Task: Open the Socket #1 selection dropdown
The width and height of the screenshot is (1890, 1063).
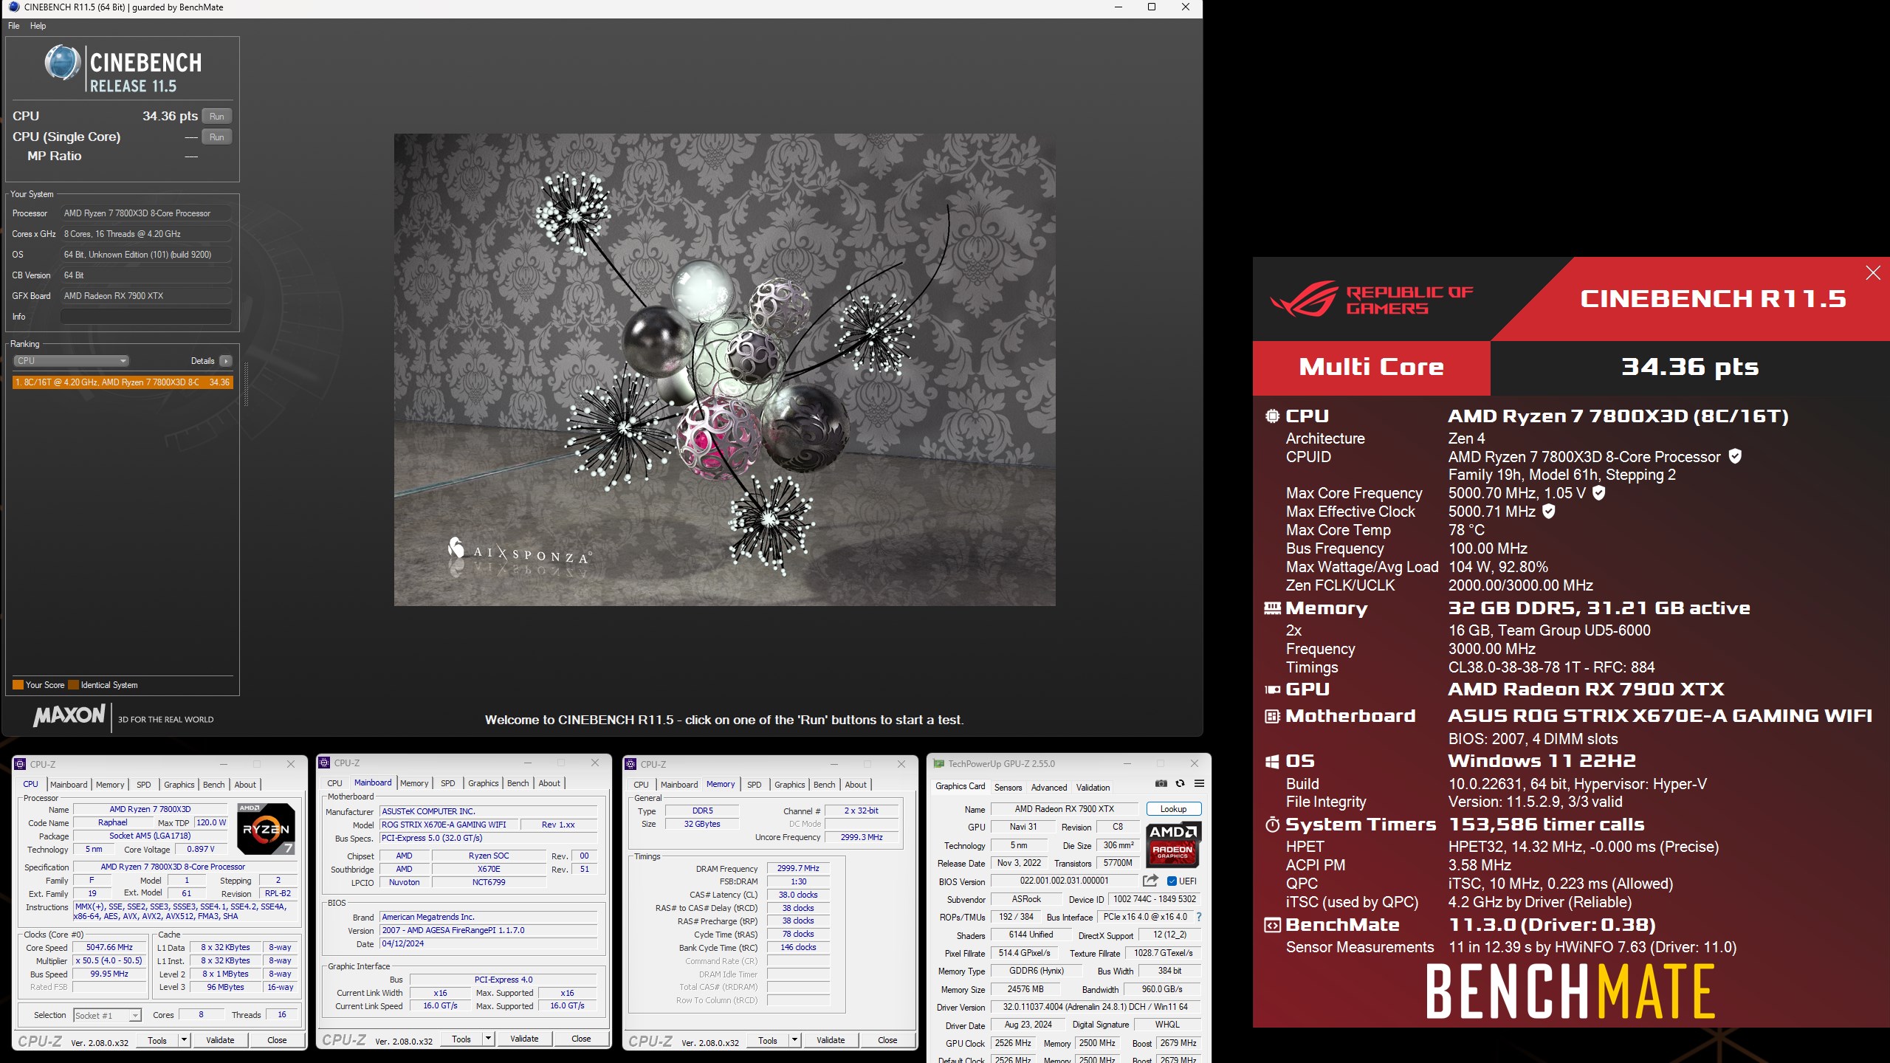Action: (107, 1016)
